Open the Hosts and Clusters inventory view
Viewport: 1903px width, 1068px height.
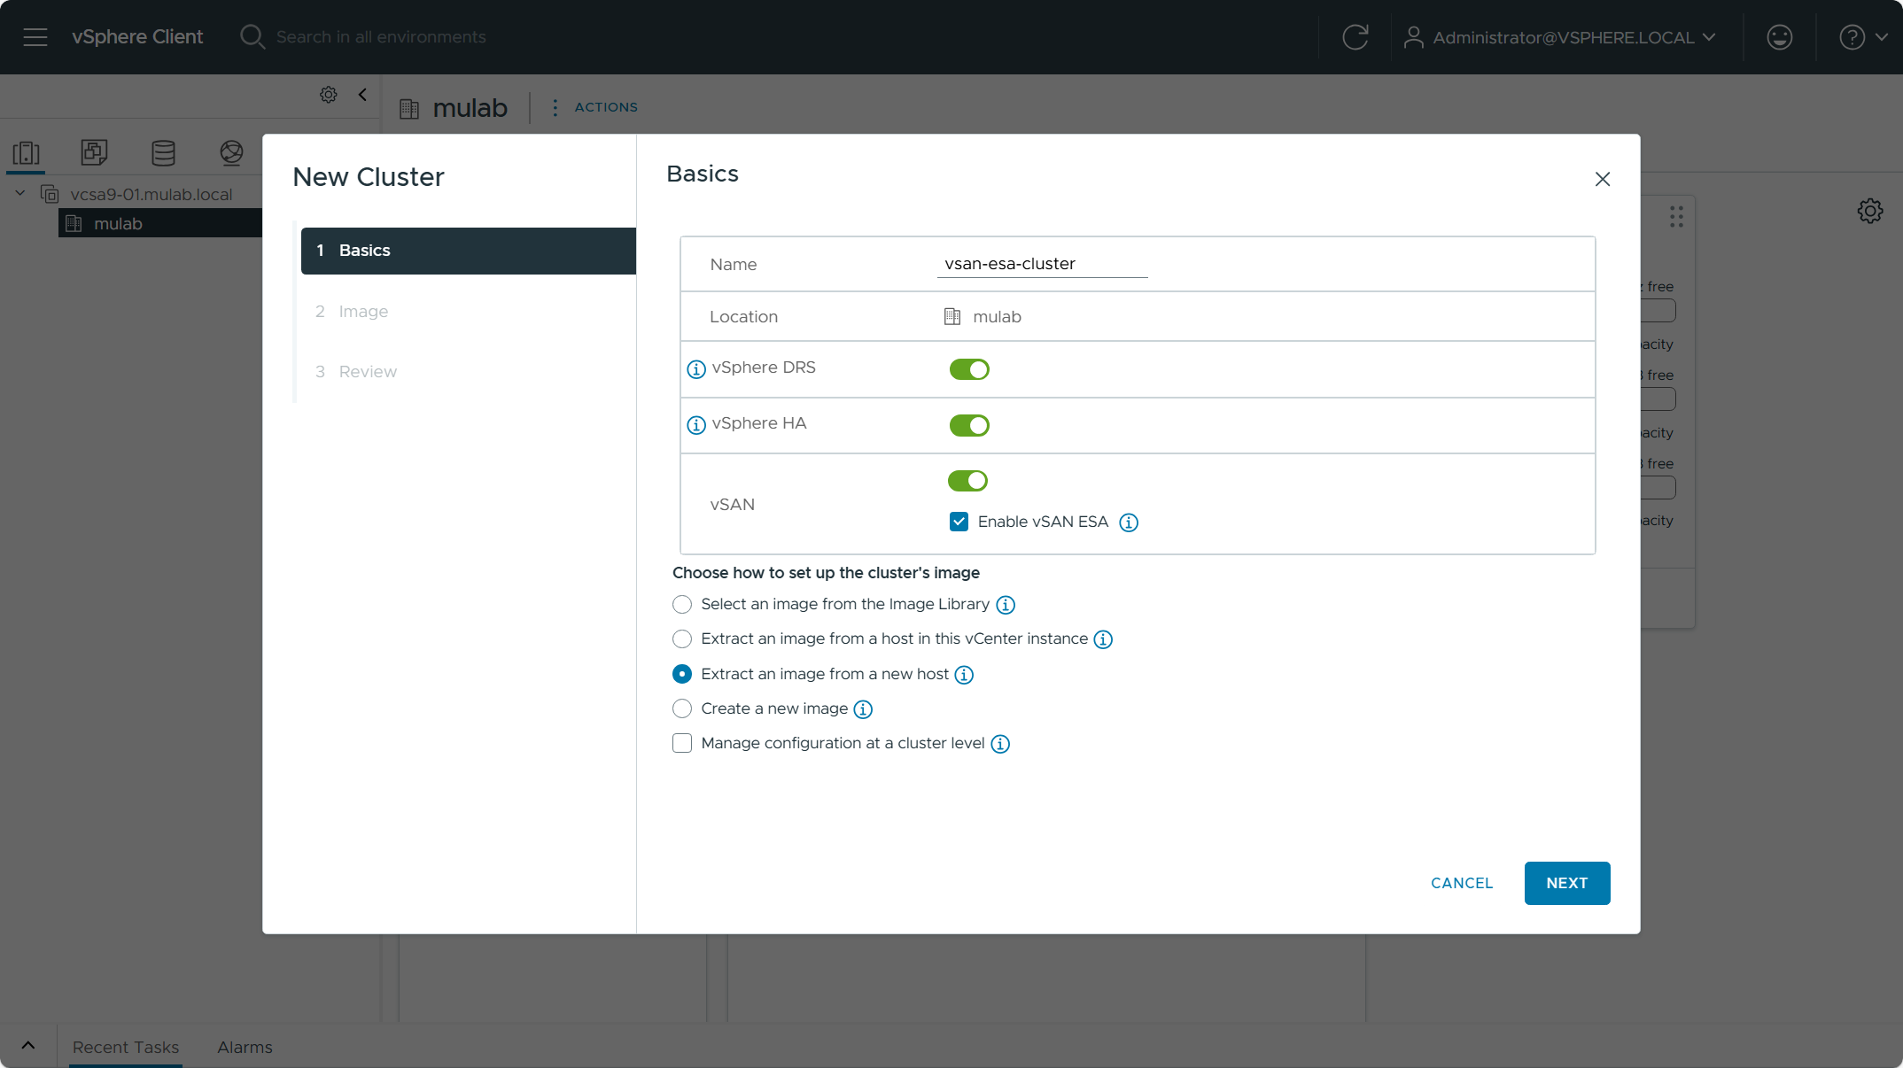pyautogui.click(x=26, y=153)
